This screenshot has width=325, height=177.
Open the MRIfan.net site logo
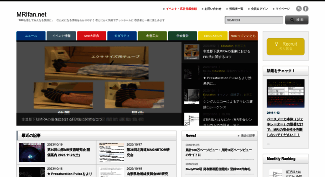click(31, 14)
